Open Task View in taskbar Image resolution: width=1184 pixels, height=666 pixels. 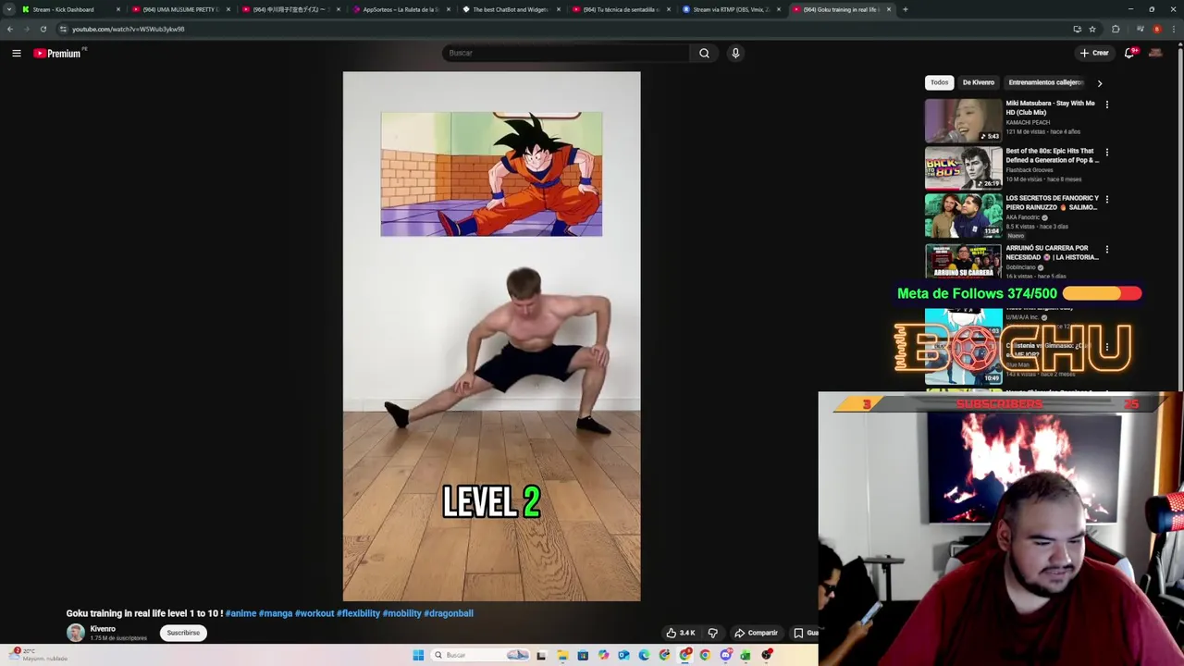[541, 655]
